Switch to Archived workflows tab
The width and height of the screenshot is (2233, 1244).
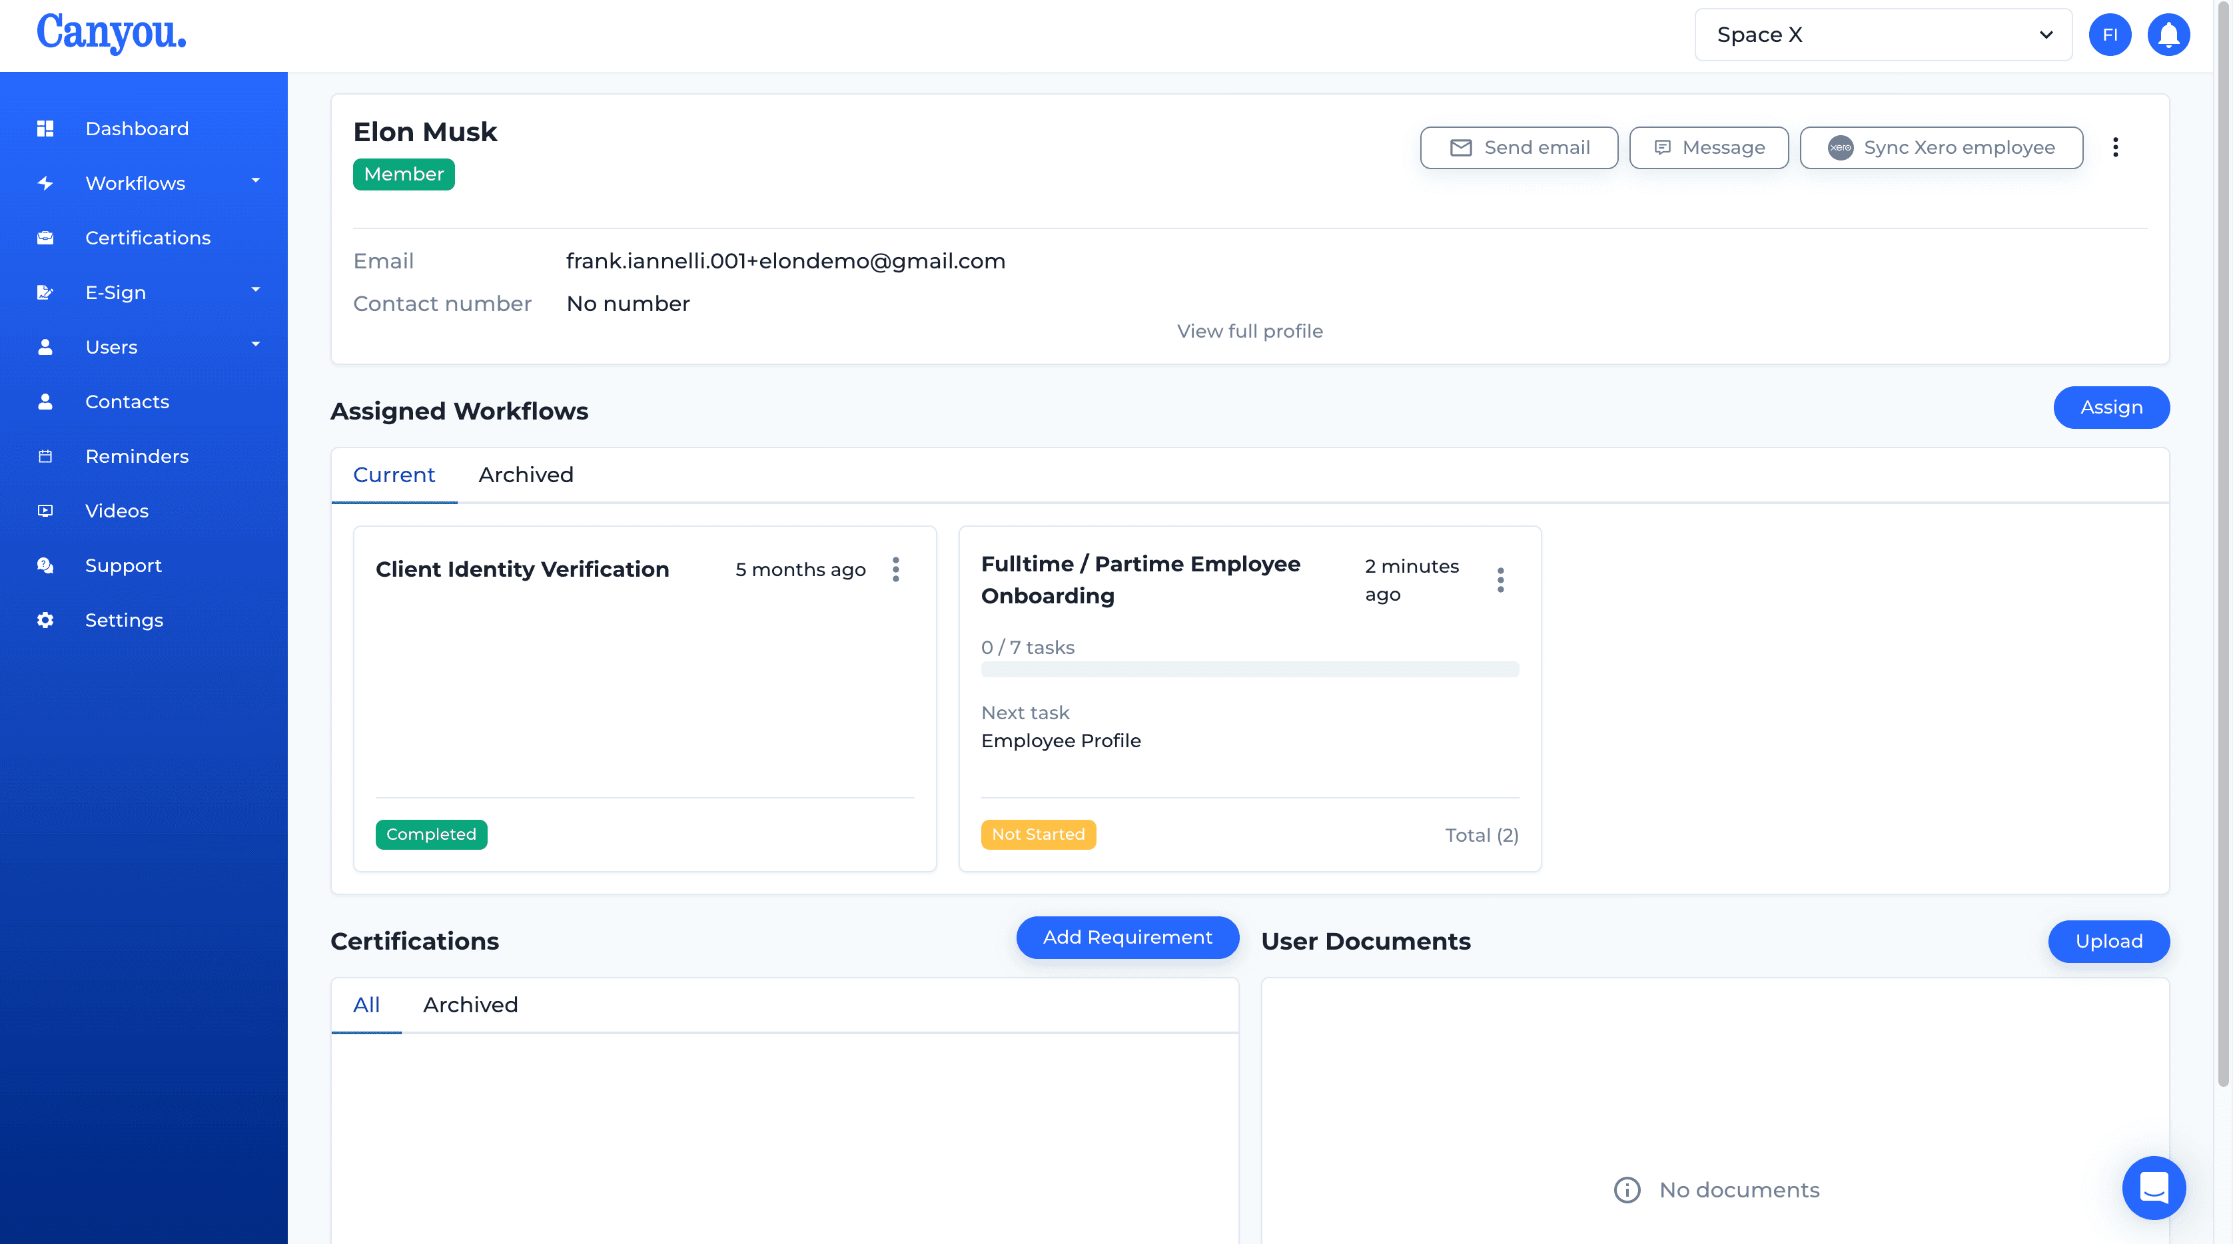[526, 475]
